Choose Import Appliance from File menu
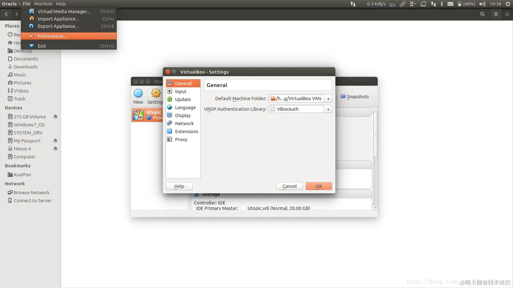 (x=69, y=19)
